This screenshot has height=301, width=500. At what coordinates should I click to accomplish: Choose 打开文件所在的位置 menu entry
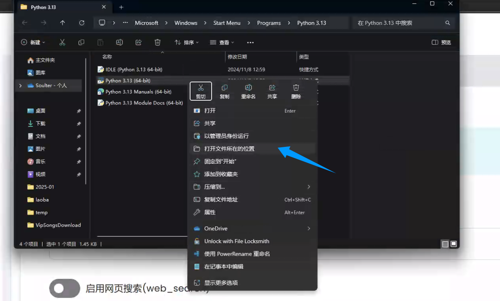point(252,148)
